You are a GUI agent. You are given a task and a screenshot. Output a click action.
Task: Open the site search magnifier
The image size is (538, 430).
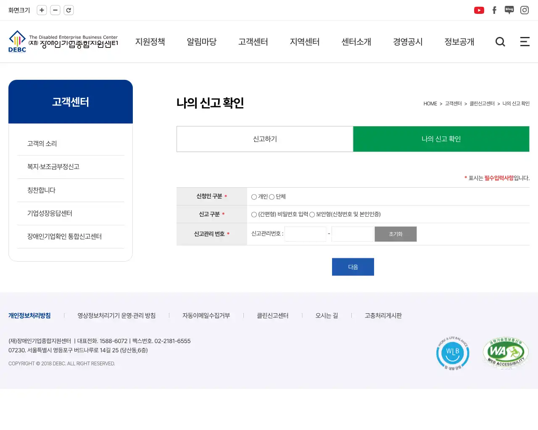tap(500, 42)
